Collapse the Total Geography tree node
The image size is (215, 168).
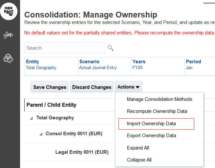31,118
